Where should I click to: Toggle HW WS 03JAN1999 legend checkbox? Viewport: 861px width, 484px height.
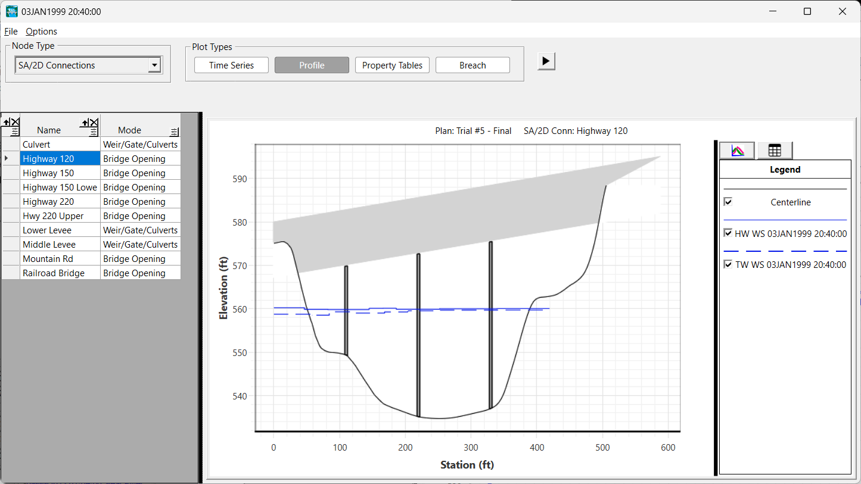click(728, 233)
